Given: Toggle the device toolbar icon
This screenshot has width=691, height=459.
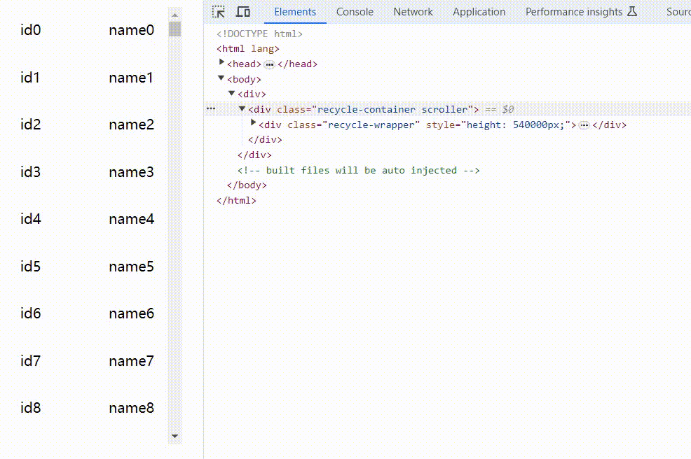Looking at the screenshot, I should (242, 12).
